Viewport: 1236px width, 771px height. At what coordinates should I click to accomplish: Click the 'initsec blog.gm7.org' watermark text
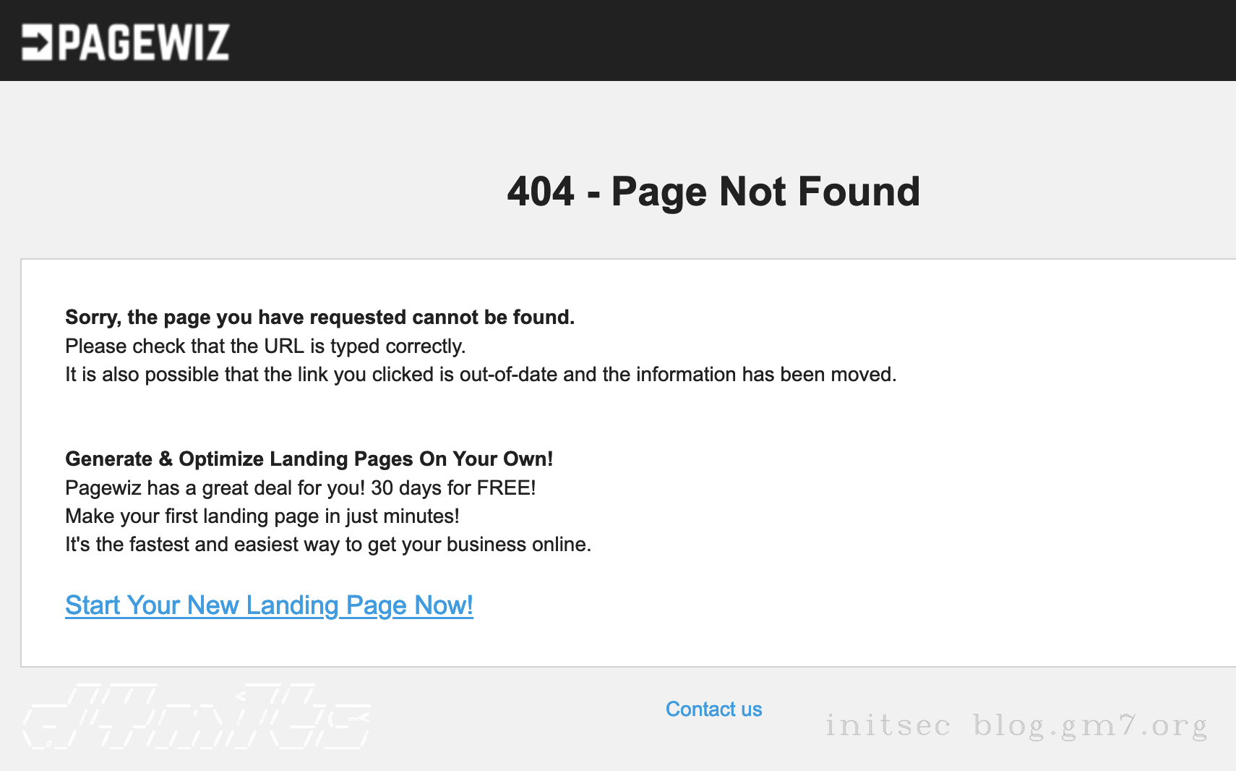[x=1016, y=725]
